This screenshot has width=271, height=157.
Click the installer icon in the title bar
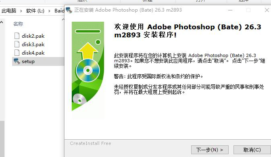pyautogui.click(x=69, y=10)
